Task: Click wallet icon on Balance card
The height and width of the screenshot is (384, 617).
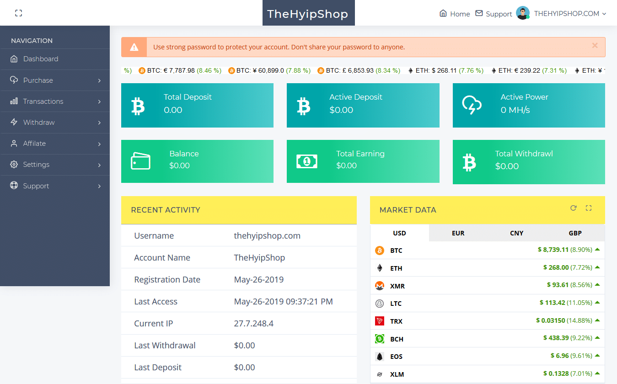Action: (x=140, y=161)
